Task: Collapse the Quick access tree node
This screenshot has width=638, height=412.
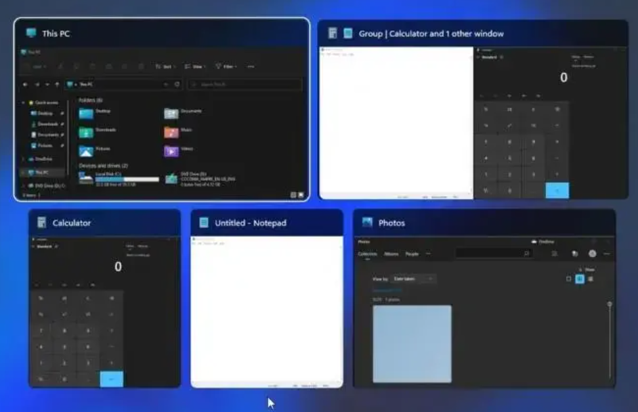Action: pos(24,103)
